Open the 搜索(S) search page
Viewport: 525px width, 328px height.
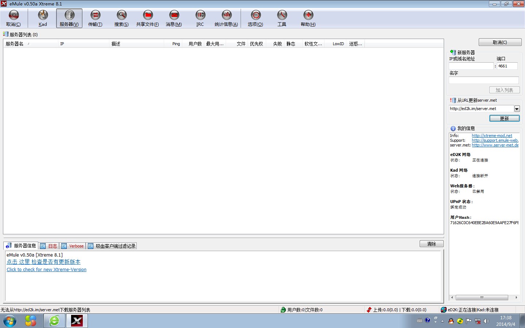click(121, 18)
